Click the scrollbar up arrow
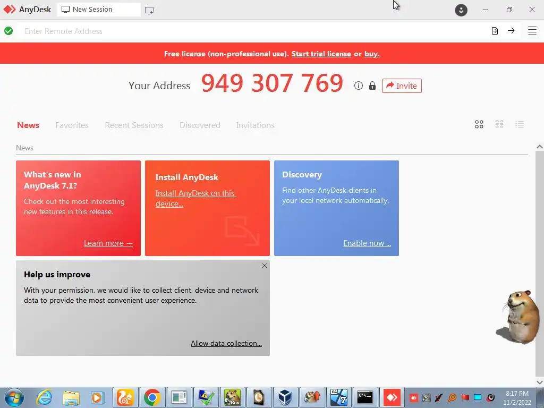 tap(540, 147)
